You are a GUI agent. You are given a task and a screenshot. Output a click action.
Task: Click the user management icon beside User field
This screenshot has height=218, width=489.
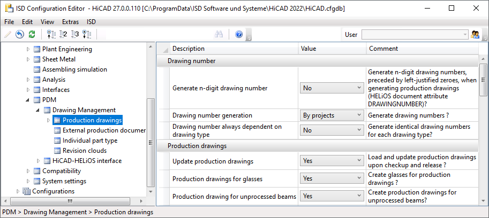(x=475, y=35)
